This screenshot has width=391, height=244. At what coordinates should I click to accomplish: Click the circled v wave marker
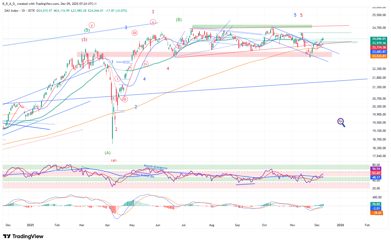tap(153, 22)
